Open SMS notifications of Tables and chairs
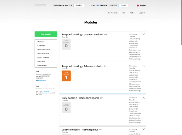The image size is (182, 135). (x=135, y=89)
